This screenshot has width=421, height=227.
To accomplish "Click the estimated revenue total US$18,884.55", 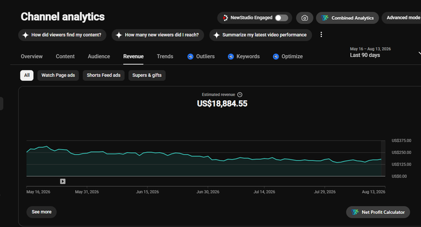I will [x=222, y=103].
